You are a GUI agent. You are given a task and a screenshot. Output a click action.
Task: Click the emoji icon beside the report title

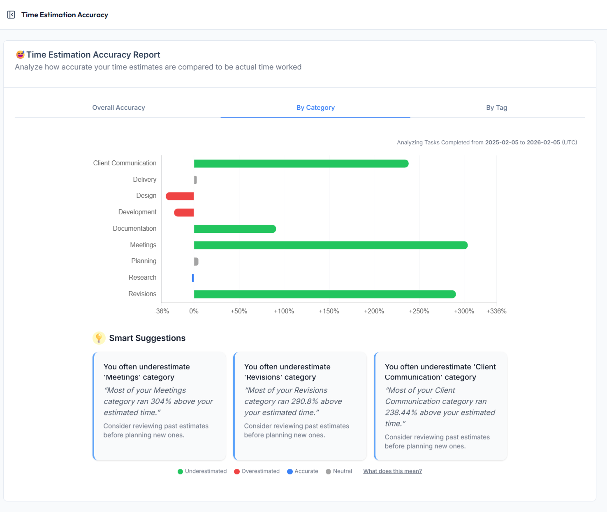click(20, 55)
